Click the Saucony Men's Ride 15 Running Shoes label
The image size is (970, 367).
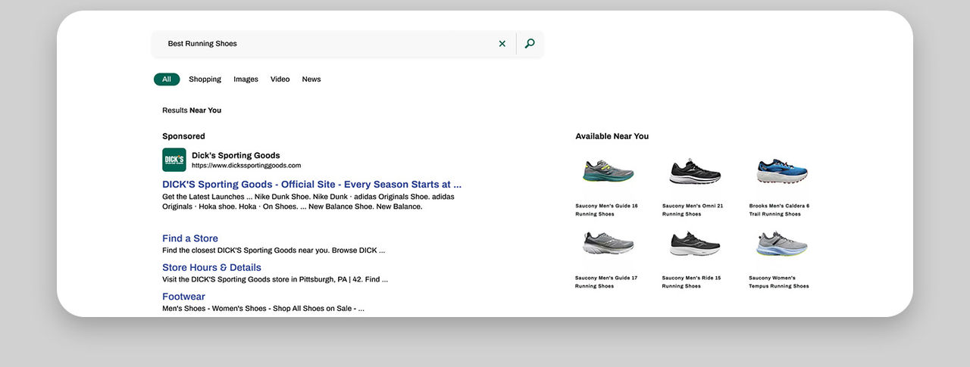point(692,281)
